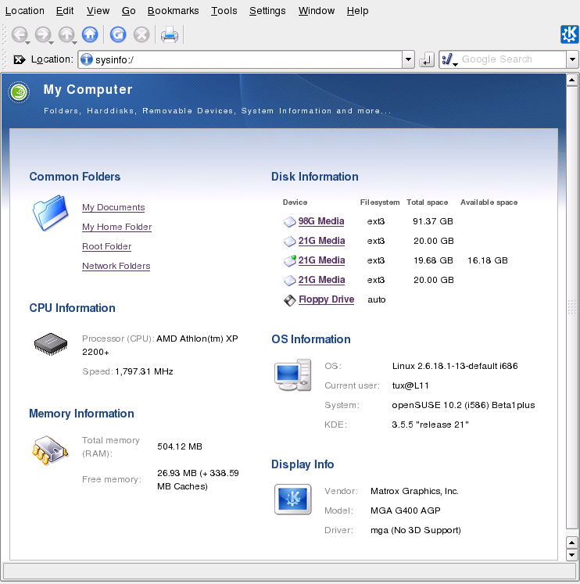Open the My Home Folder link

pos(117,227)
